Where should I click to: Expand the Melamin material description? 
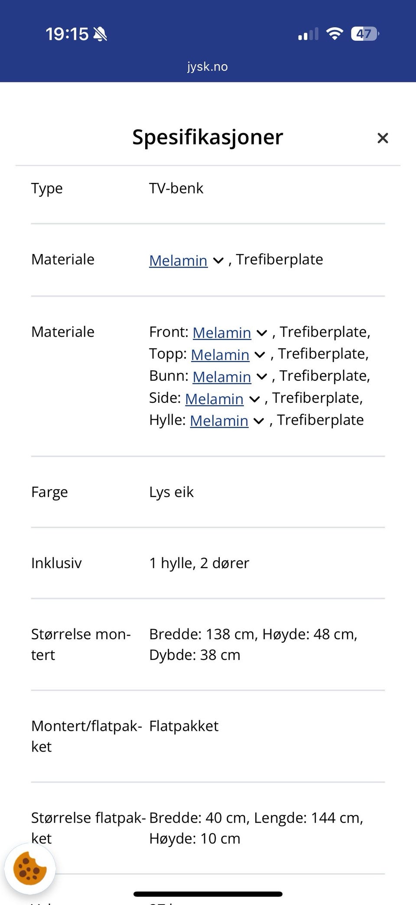[x=218, y=260]
